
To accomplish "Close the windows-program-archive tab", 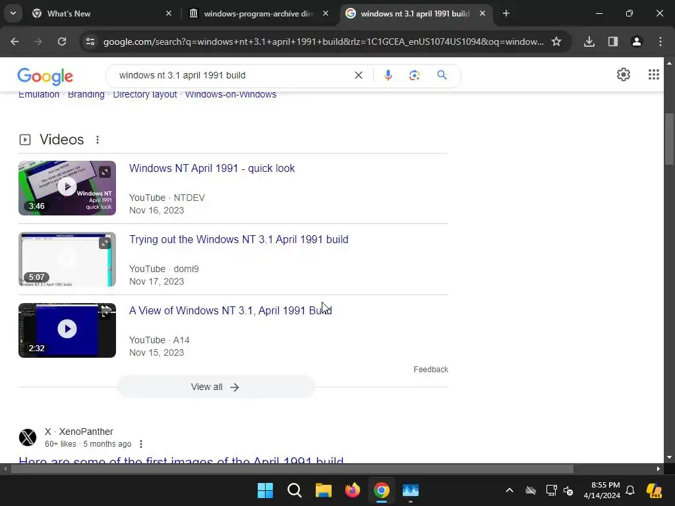I will click(326, 13).
